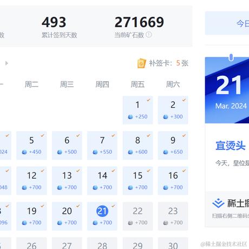Click the gray ore icon on day 22

(x=130, y=223)
